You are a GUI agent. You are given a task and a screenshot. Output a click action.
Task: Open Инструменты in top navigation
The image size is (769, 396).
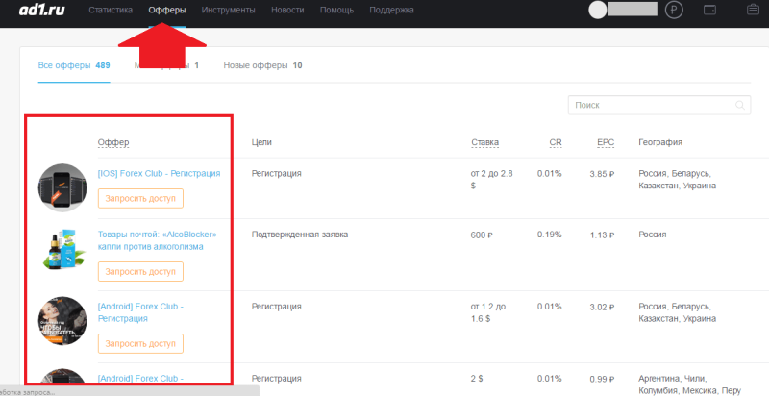tap(228, 10)
